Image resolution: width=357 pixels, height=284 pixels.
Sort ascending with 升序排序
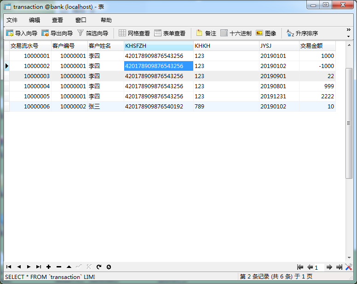pyautogui.click(x=302, y=33)
